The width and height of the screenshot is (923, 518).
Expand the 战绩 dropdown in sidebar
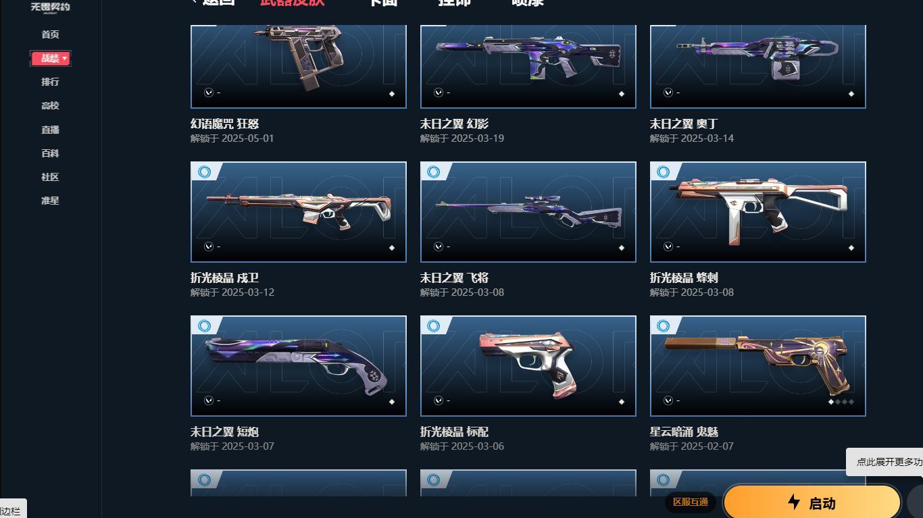click(x=51, y=59)
